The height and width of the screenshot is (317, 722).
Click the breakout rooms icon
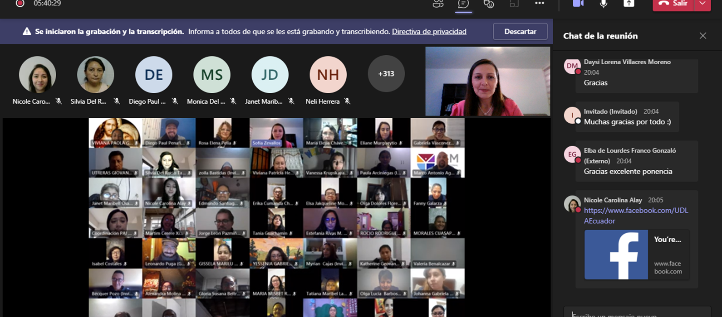tap(514, 4)
